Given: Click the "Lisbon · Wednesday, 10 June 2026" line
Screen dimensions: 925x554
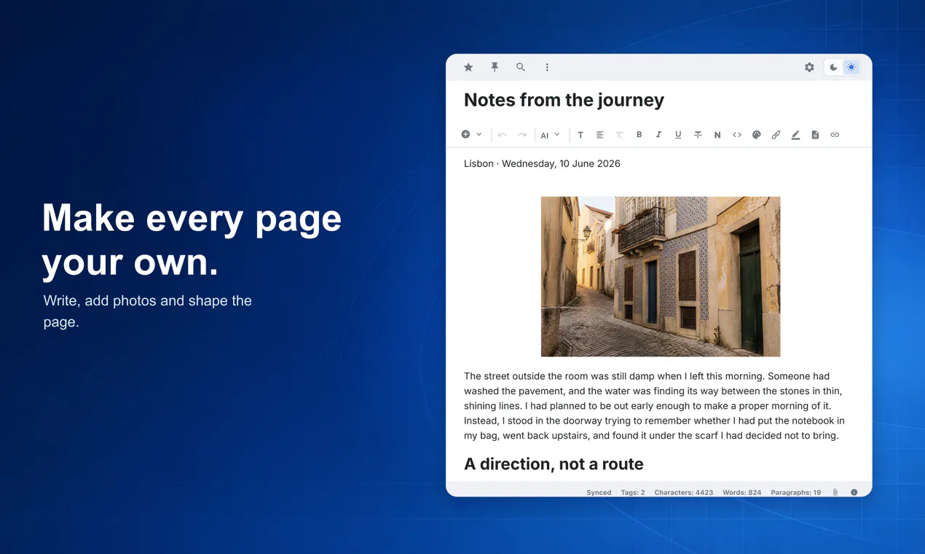Looking at the screenshot, I should click(542, 163).
